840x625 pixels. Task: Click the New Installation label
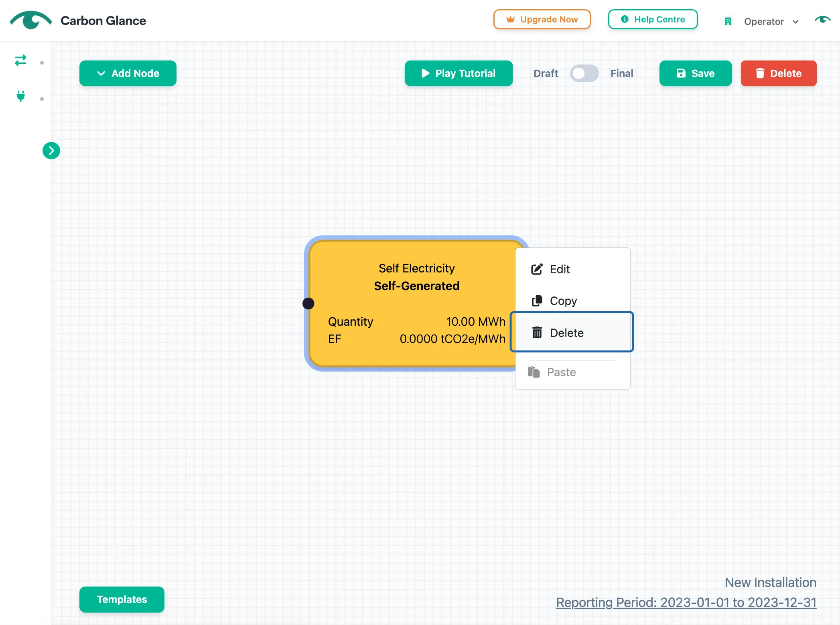(770, 582)
